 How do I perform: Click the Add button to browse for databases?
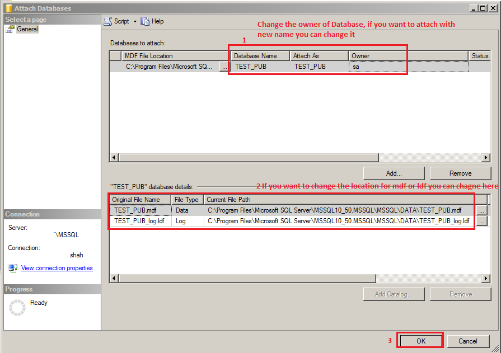394,173
